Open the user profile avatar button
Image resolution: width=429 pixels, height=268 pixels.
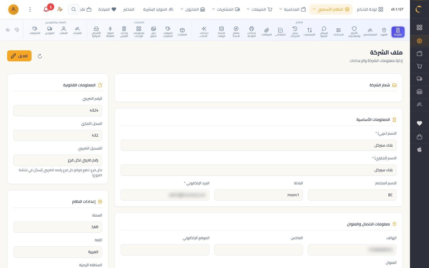pos(13,9)
